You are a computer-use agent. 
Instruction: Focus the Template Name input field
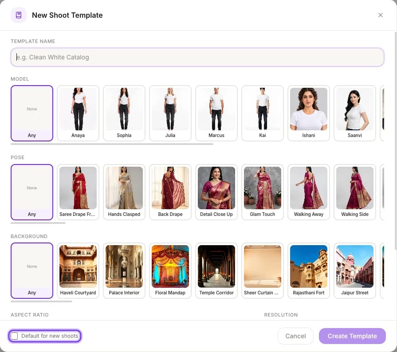(x=197, y=57)
